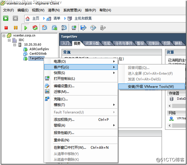Click the VM Network icon under 网络

[171, 119]
